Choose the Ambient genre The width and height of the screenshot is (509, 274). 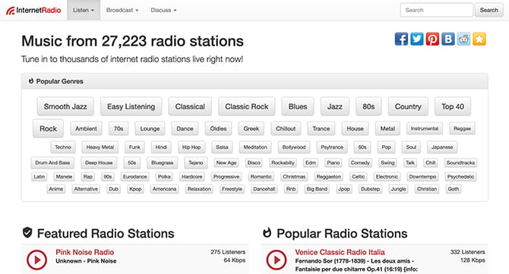click(86, 128)
